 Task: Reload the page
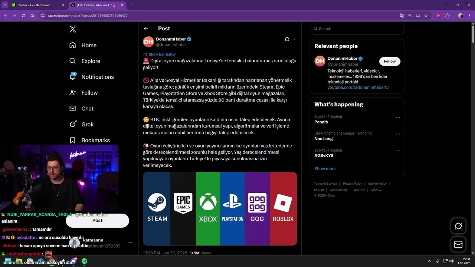click(x=23, y=16)
